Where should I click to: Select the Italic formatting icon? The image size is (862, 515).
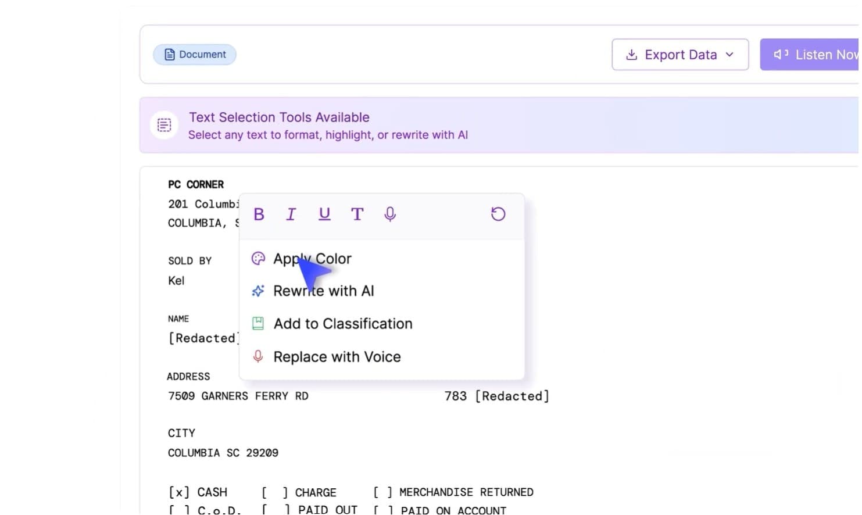pos(291,214)
